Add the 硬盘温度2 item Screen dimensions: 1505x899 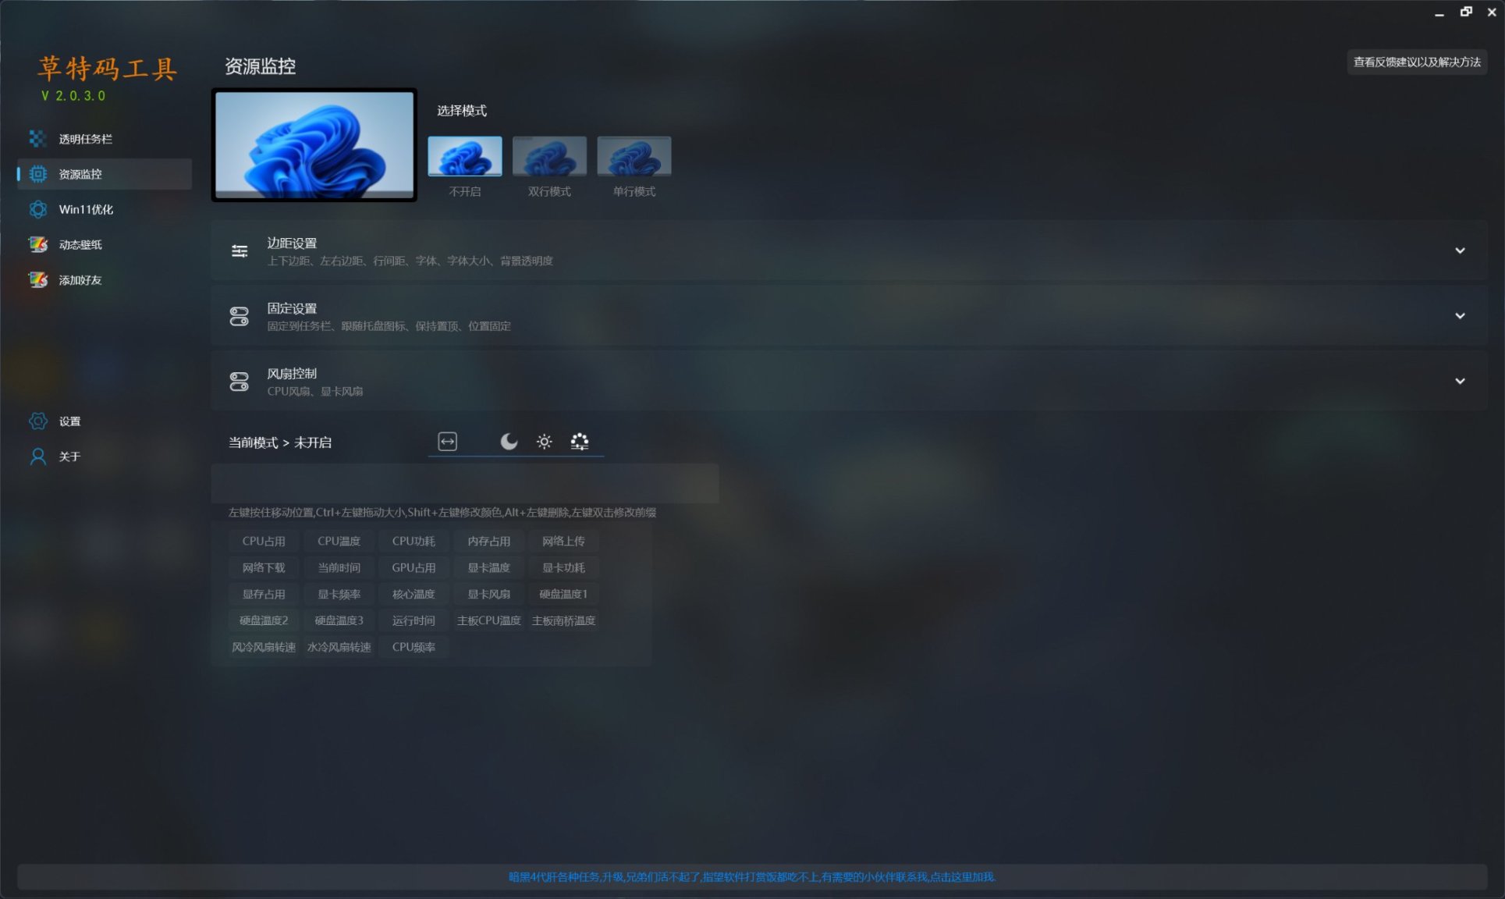pyautogui.click(x=264, y=620)
